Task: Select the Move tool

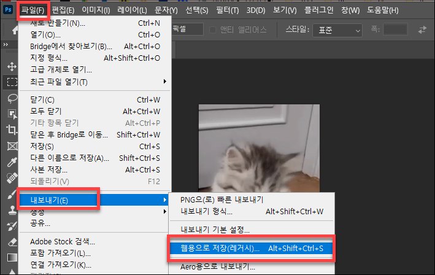Action: [x=12, y=66]
